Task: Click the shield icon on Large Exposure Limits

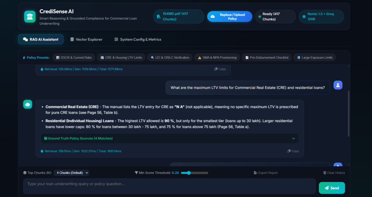Action: click(299, 58)
